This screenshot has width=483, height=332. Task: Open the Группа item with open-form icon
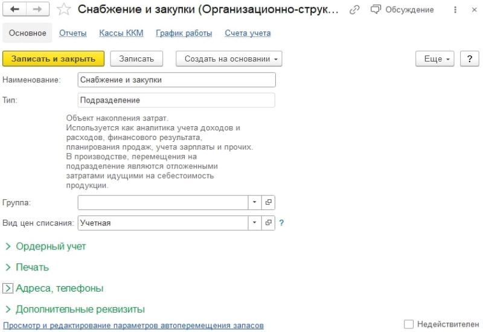[268, 203]
